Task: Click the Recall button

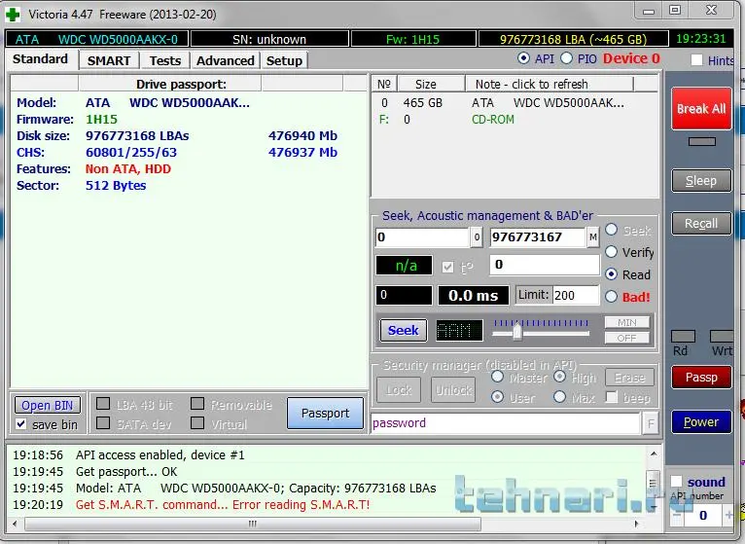Action: [701, 224]
